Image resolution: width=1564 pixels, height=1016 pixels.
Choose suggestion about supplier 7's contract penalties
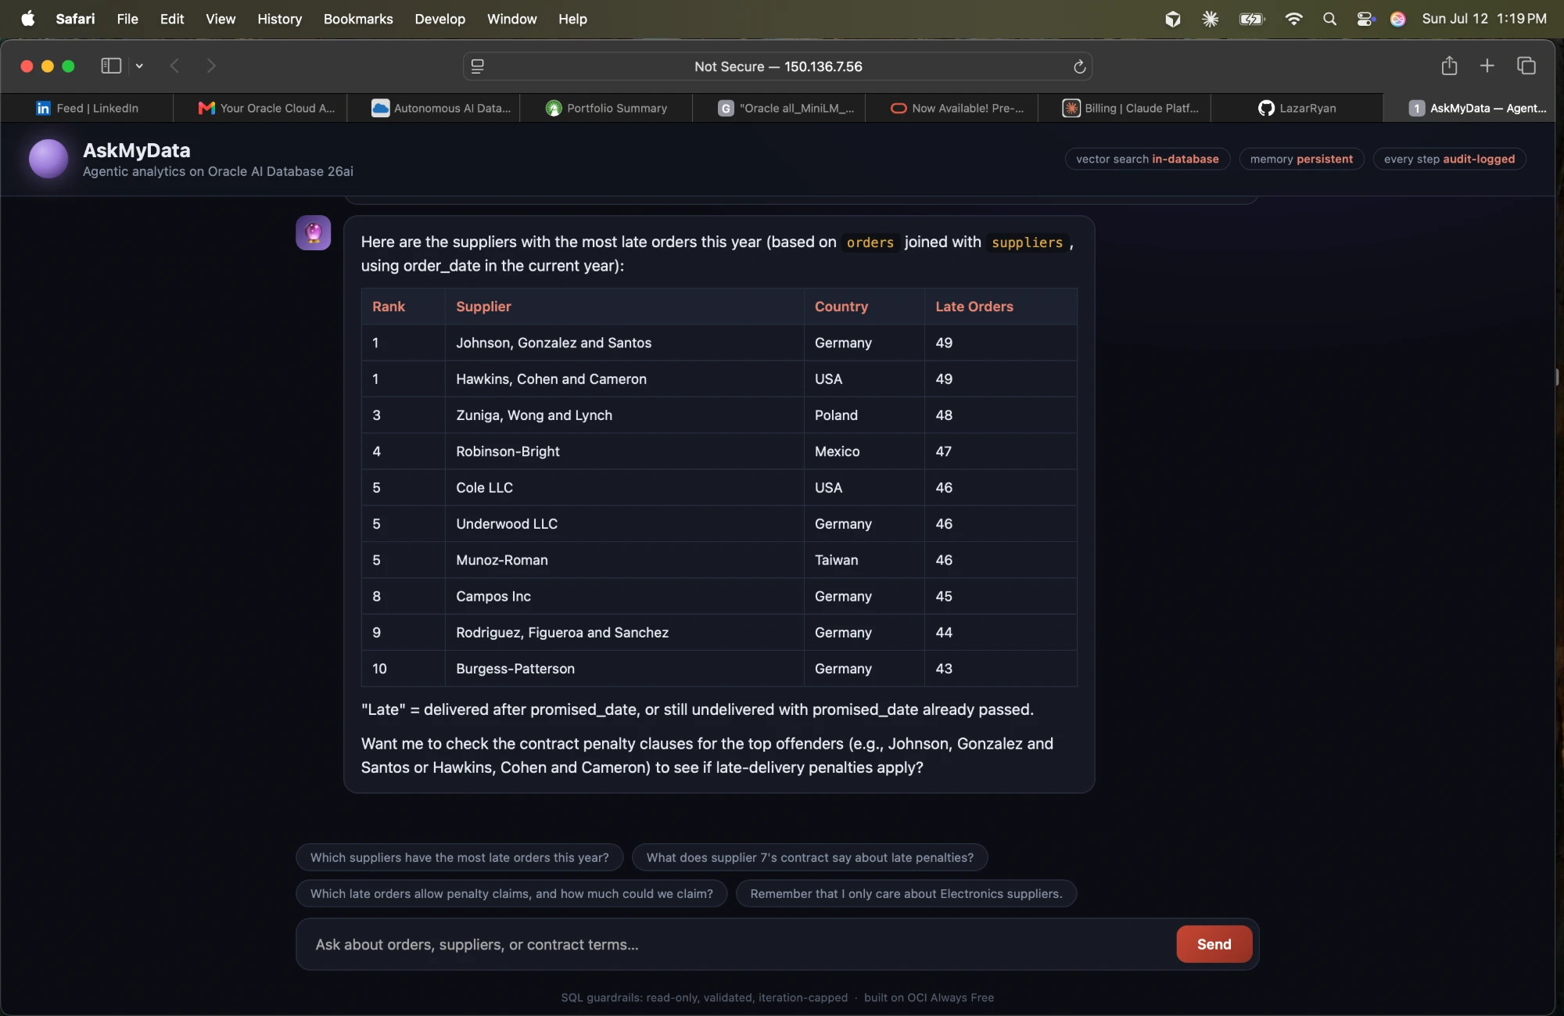[809, 857]
